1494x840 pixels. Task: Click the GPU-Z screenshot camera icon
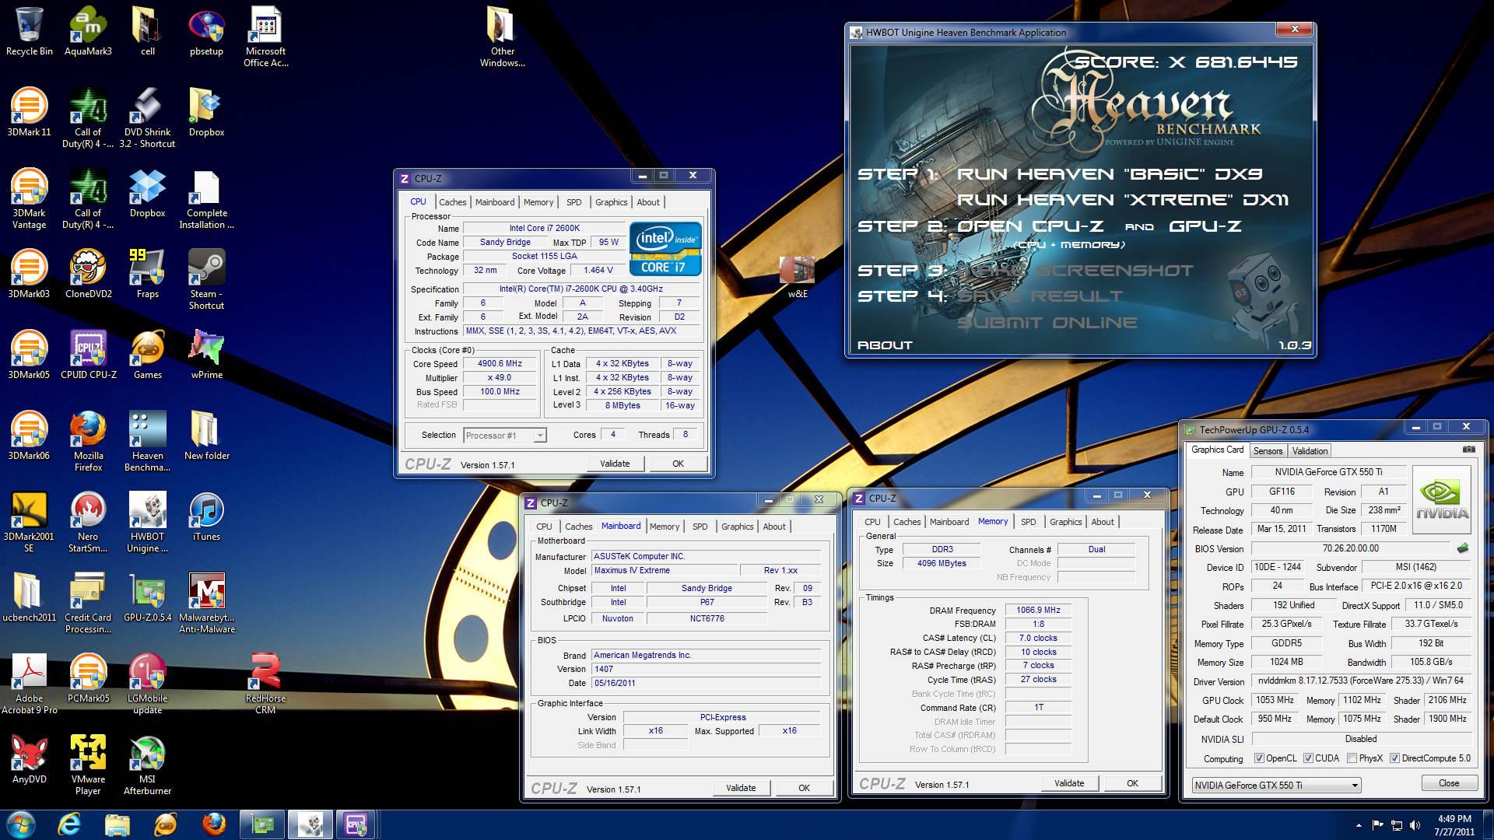[x=1468, y=450]
